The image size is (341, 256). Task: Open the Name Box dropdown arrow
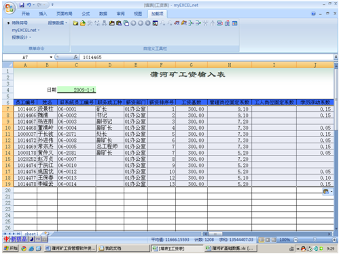click(x=51, y=57)
